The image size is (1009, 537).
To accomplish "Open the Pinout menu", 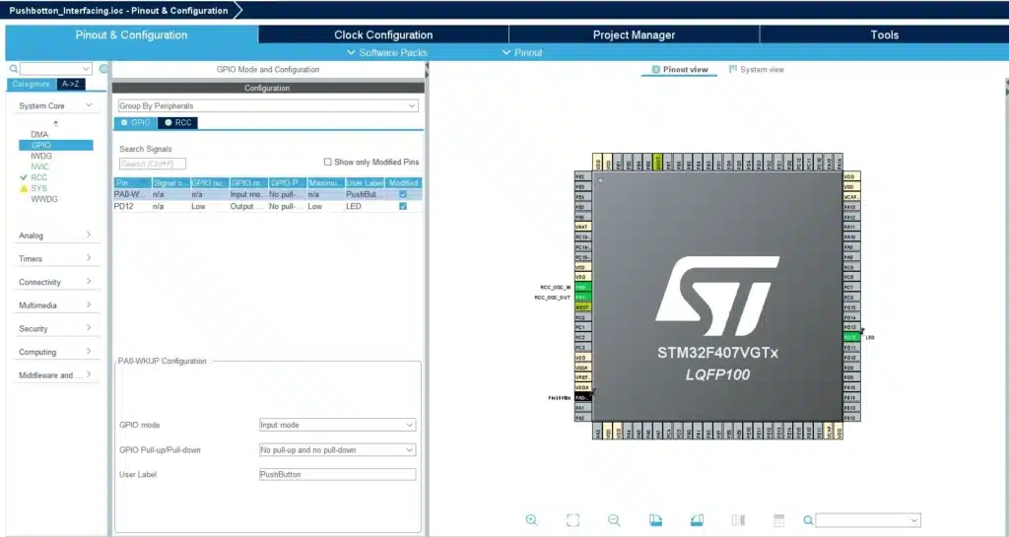I will [522, 53].
